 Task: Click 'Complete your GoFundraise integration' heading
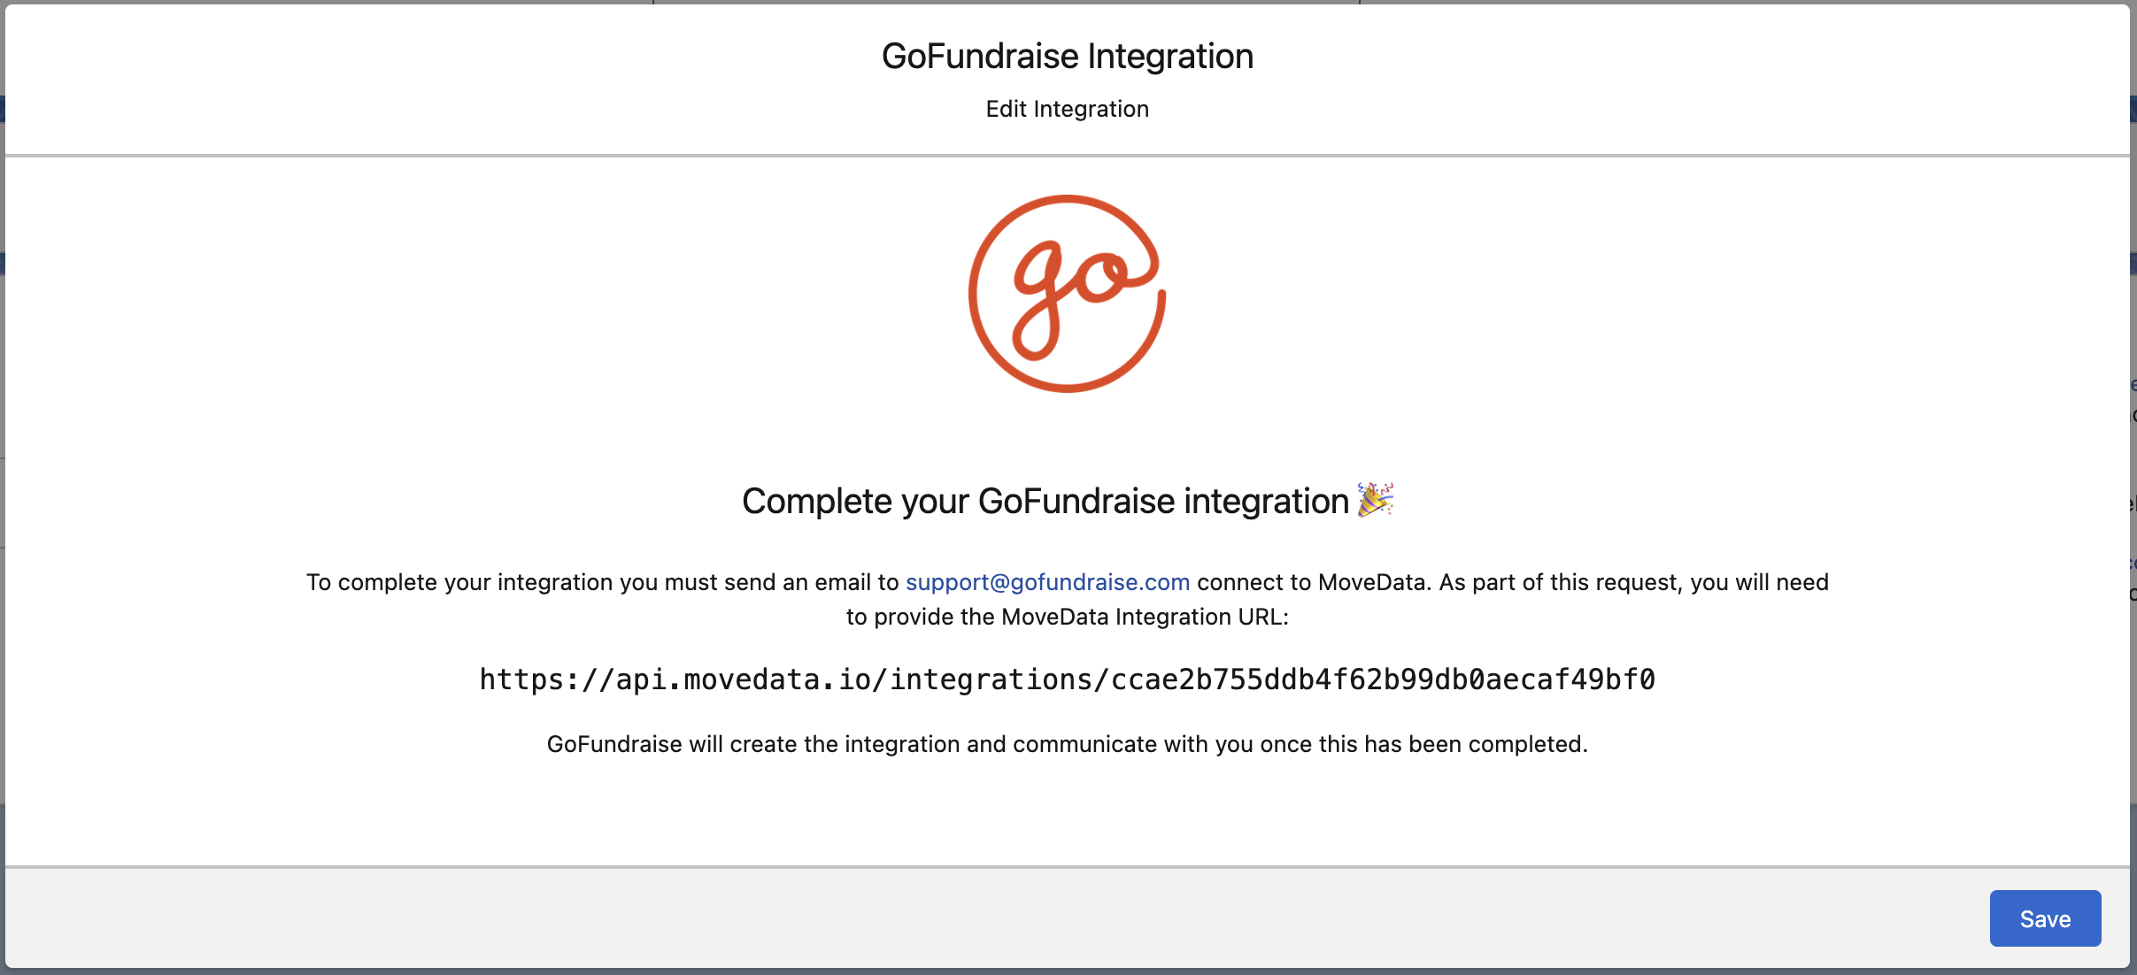click(x=1045, y=502)
